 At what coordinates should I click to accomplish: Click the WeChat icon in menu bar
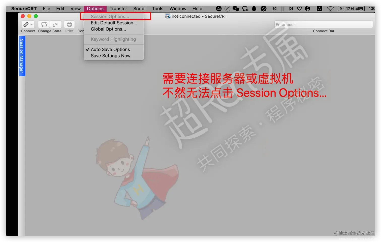(x=236, y=9)
